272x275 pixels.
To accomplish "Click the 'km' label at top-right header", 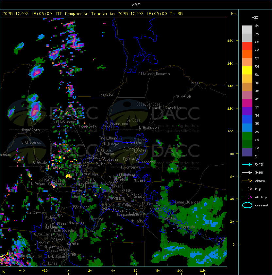I will click(x=233, y=14).
